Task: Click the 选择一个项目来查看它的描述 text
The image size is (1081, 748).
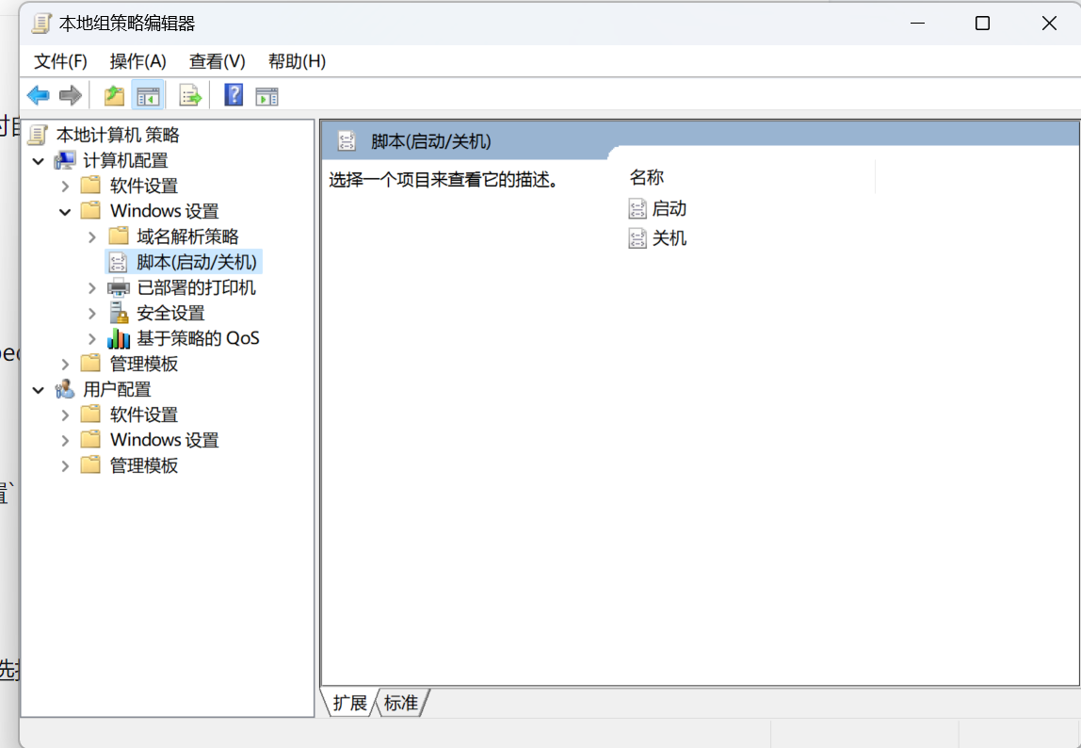Action: coord(444,180)
